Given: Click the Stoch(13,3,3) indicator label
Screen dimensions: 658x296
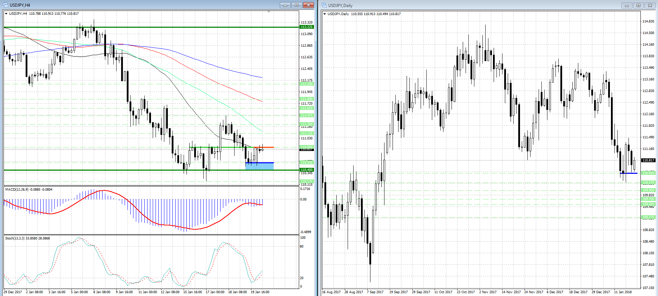Looking at the screenshot, I should pyautogui.click(x=27, y=238).
